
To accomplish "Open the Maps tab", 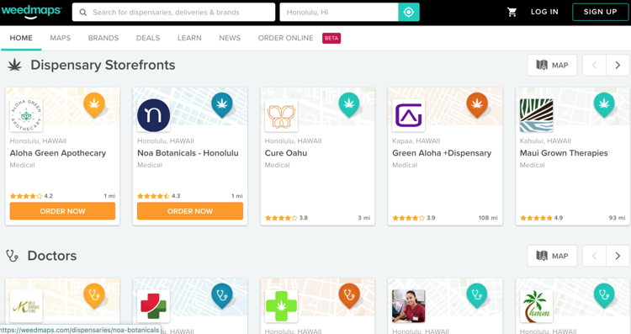I will click(61, 38).
